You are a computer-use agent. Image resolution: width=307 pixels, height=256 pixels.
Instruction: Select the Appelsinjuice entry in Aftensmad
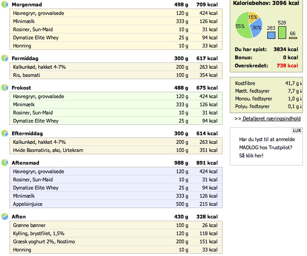click(x=116, y=204)
